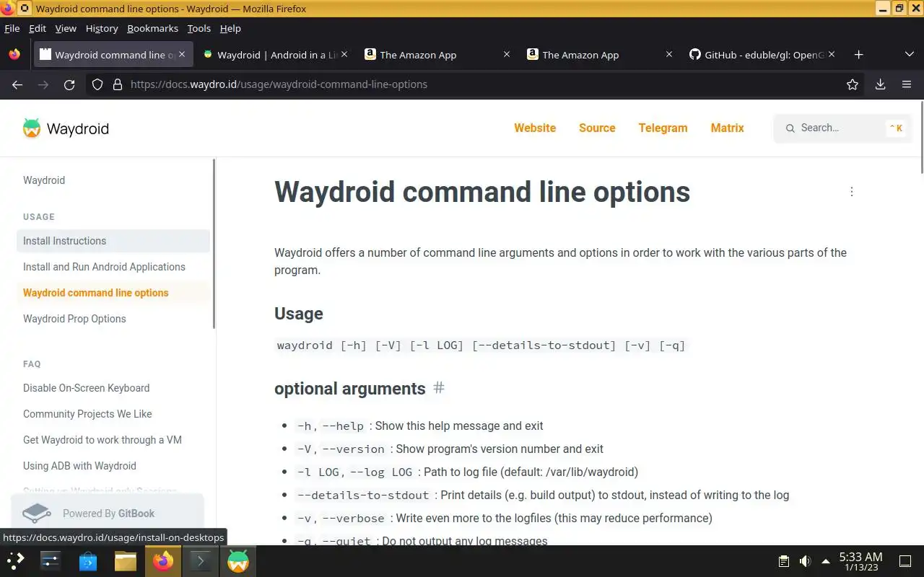
Task: Click the show desktop button
Action: (905, 561)
